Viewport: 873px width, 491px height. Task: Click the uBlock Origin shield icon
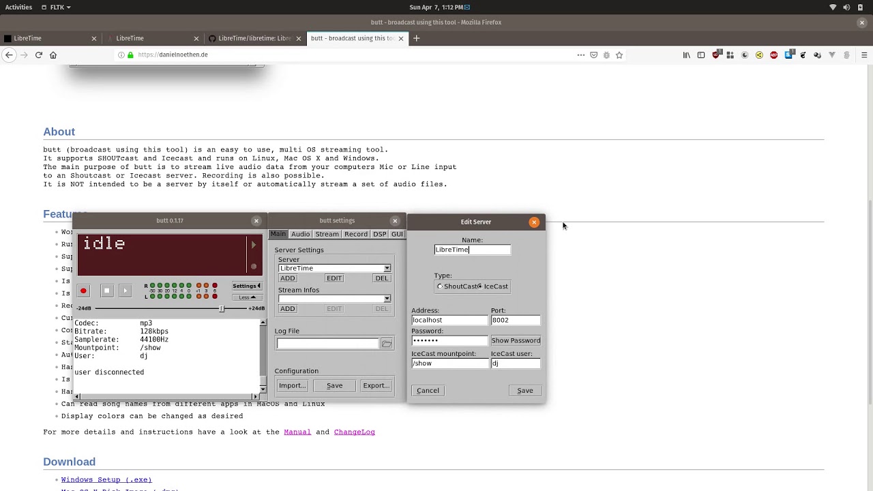[x=715, y=55]
